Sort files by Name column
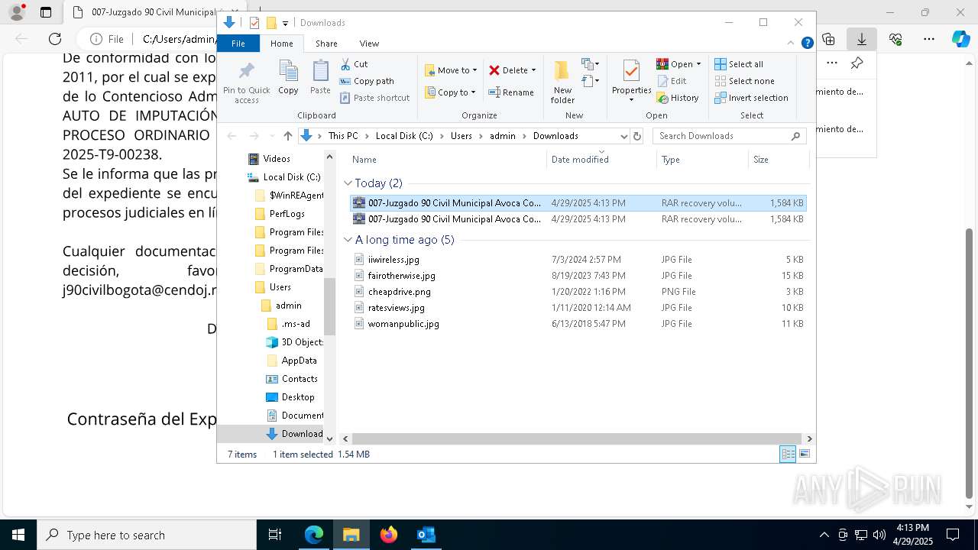 pyautogui.click(x=447, y=160)
